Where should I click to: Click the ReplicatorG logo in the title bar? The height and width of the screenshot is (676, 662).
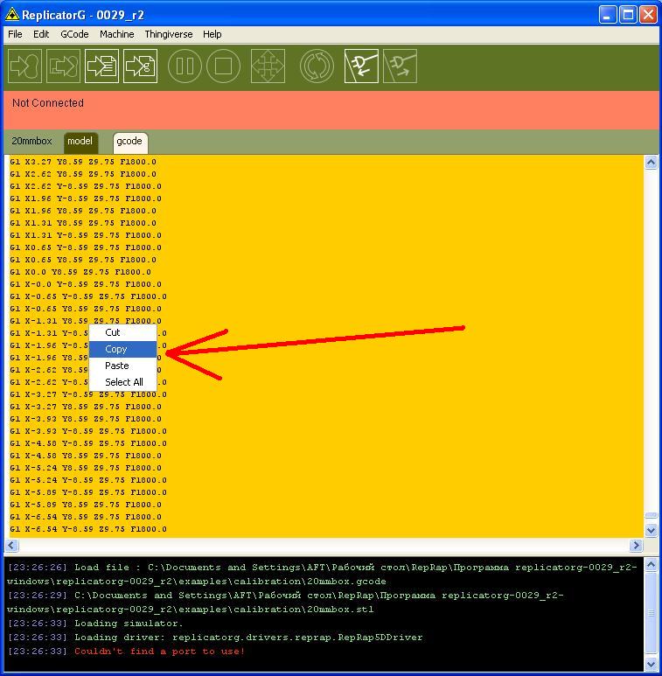pyautogui.click(x=12, y=15)
